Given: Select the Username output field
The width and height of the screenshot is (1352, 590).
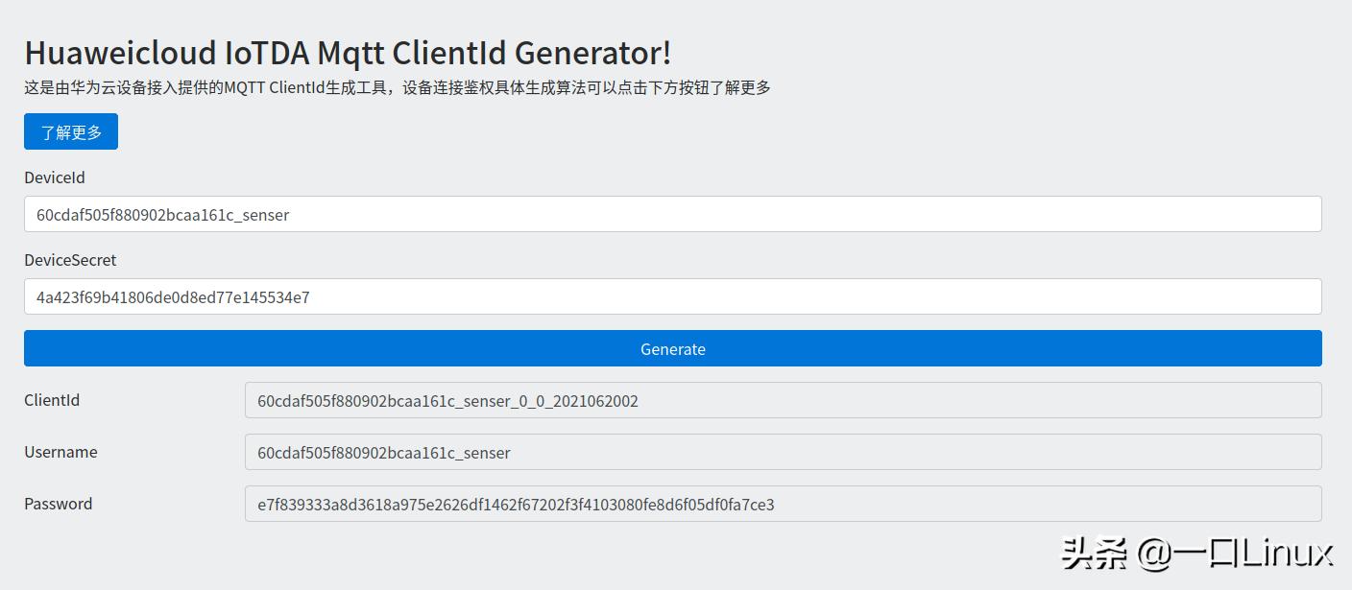Looking at the screenshot, I should pyautogui.click(x=783, y=452).
